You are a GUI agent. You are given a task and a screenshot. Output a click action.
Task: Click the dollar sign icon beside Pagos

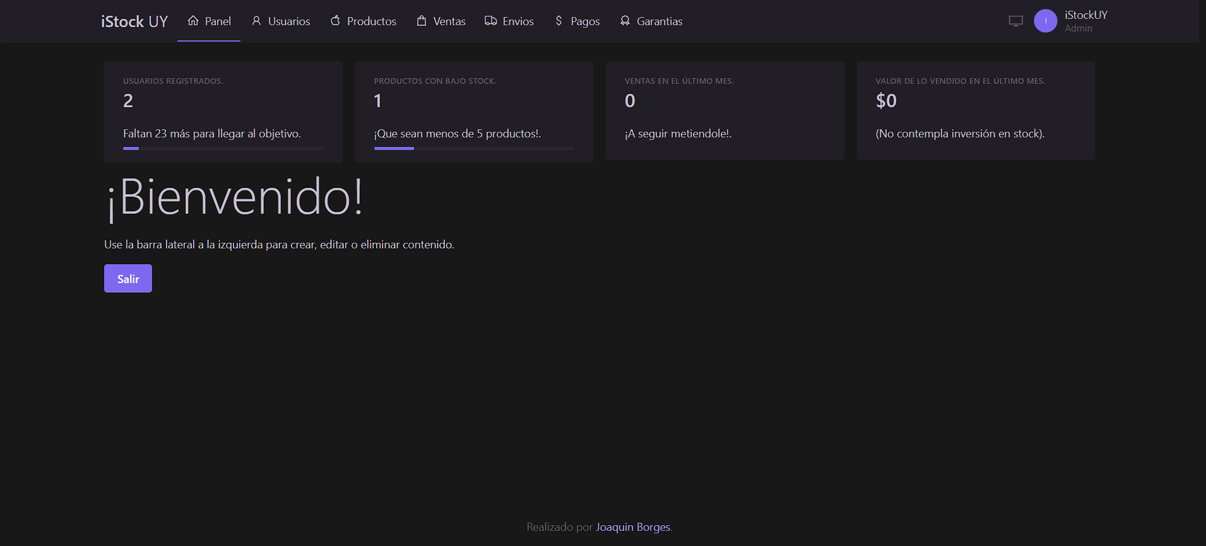pyautogui.click(x=559, y=21)
